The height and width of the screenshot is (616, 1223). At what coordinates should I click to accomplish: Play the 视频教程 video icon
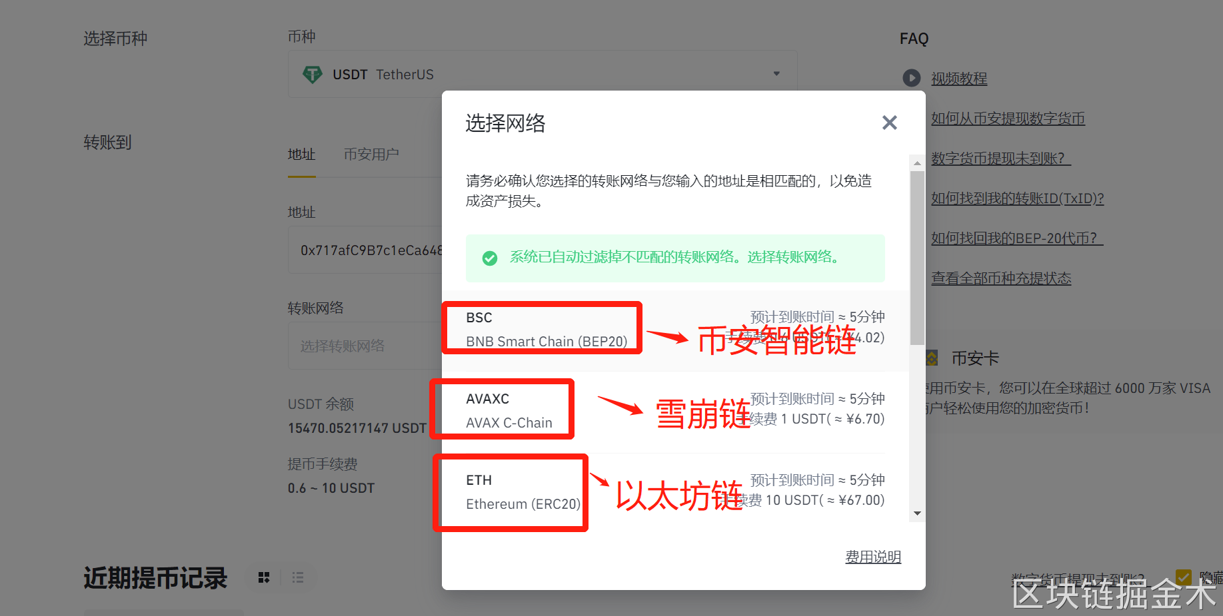[x=911, y=78]
